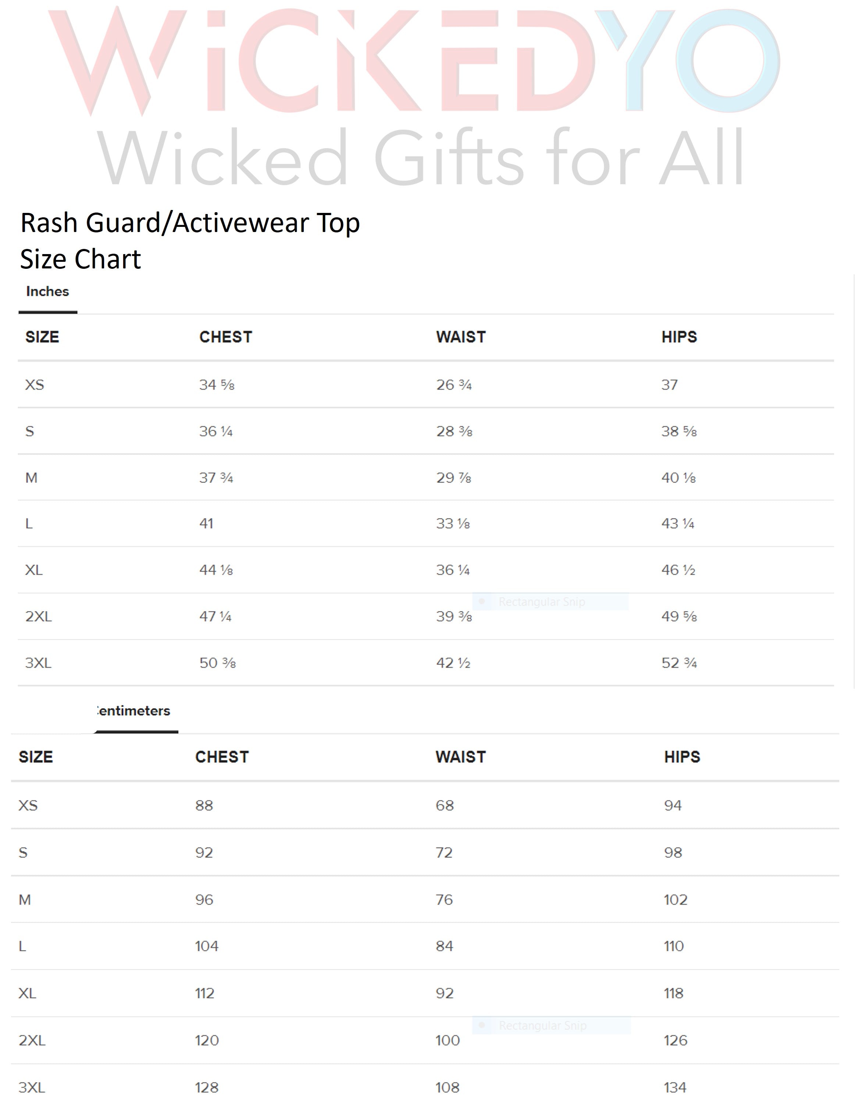The height and width of the screenshot is (1109, 855).
Task: Select the XS chest value 34 ⅝
Action: [x=216, y=385]
